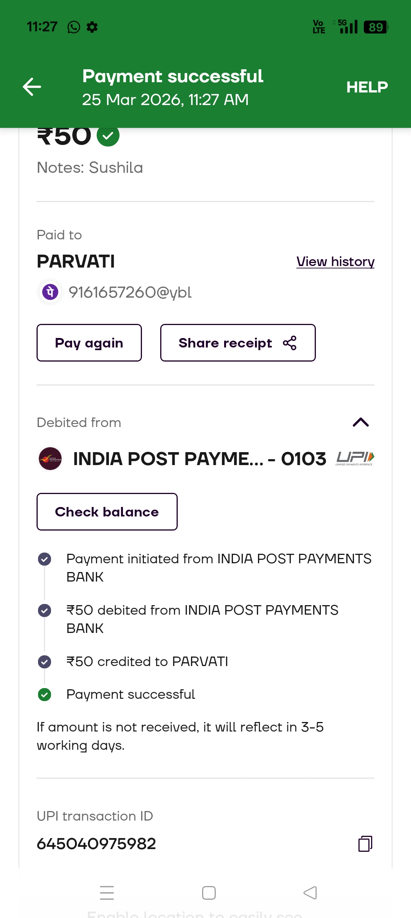The height and width of the screenshot is (918, 411).
Task: Tap the 9161657260@ybl UPI address
Action: [130, 292]
